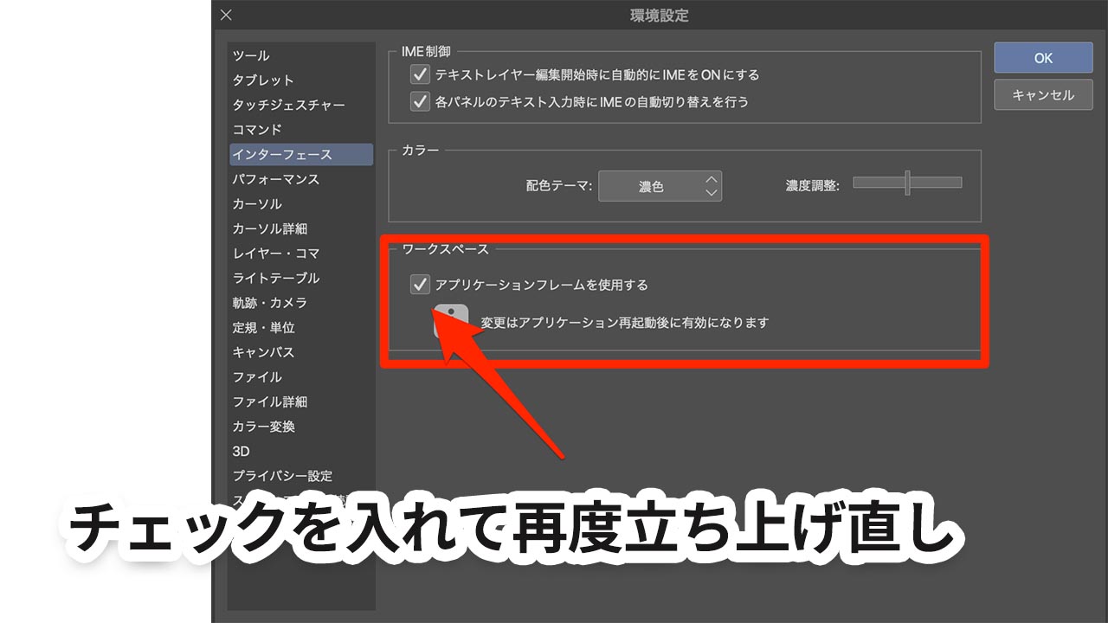1108x623 pixels.
Task: Close the 環境設定 dialog with the X
Action: tap(226, 15)
